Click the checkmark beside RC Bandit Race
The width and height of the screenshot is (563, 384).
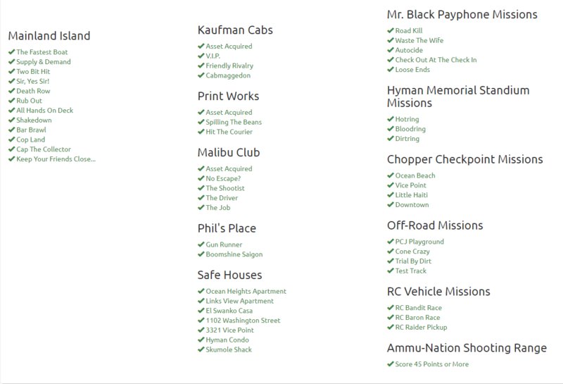pyautogui.click(x=391, y=308)
